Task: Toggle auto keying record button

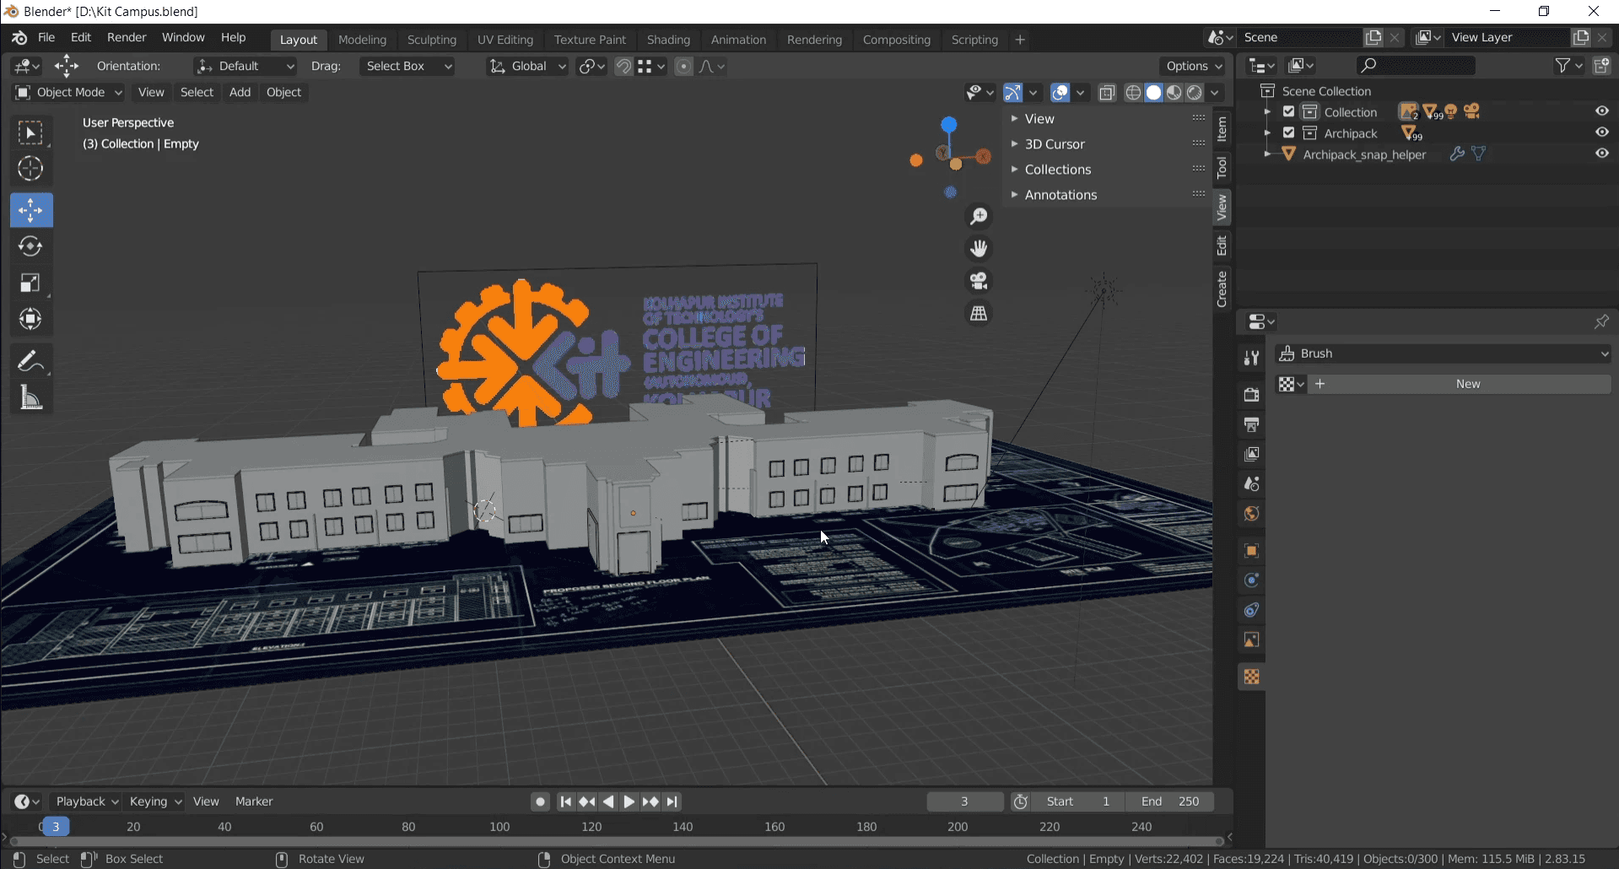Action: point(541,802)
